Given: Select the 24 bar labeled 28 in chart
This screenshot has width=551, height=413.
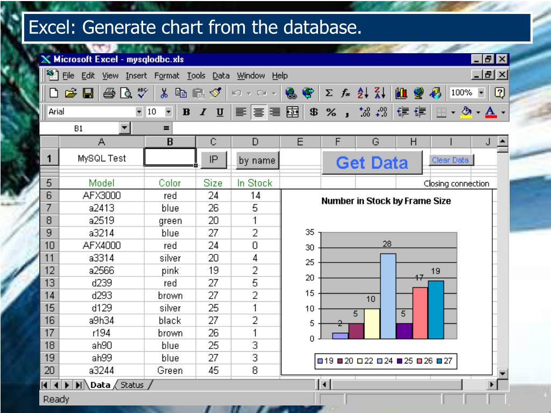Looking at the screenshot, I should tap(388, 296).
